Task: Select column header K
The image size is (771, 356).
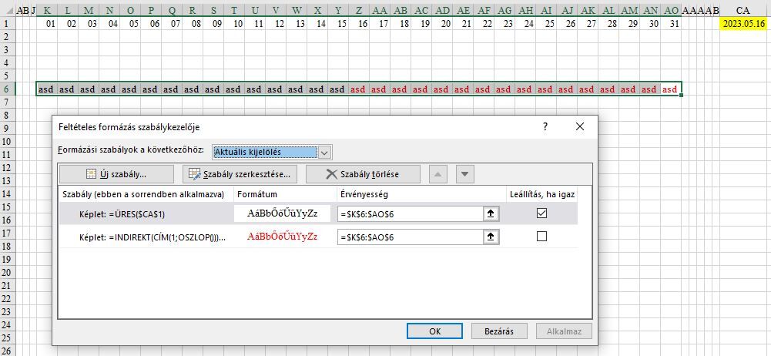Action: click(x=47, y=10)
